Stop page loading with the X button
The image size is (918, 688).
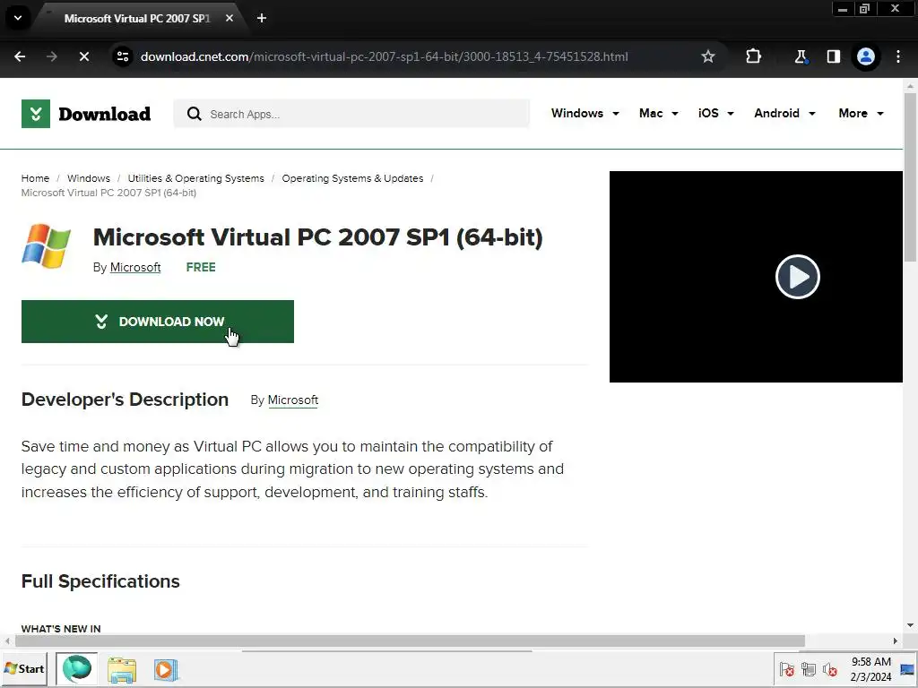(x=83, y=56)
